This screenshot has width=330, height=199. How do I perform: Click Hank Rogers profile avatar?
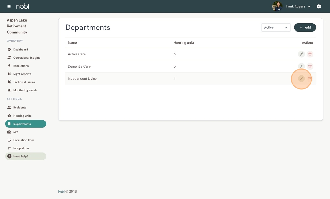pos(277,6)
